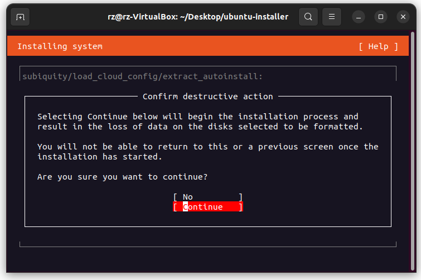Click the Installing system header text
Image resolution: width=421 pixels, height=280 pixels.
coord(60,46)
